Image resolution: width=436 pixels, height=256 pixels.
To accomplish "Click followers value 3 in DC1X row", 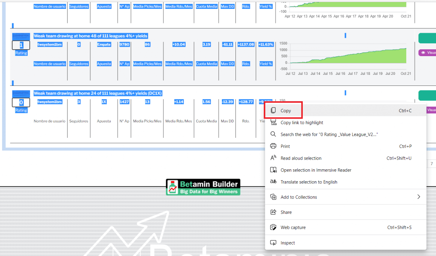I will (x=79, y=102).
